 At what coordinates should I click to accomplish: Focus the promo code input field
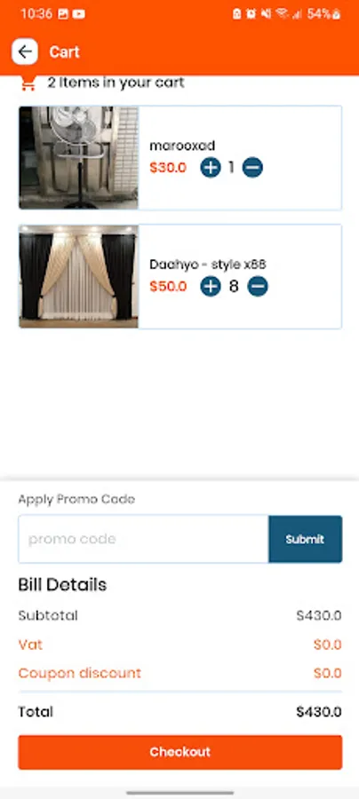(143, 539)
